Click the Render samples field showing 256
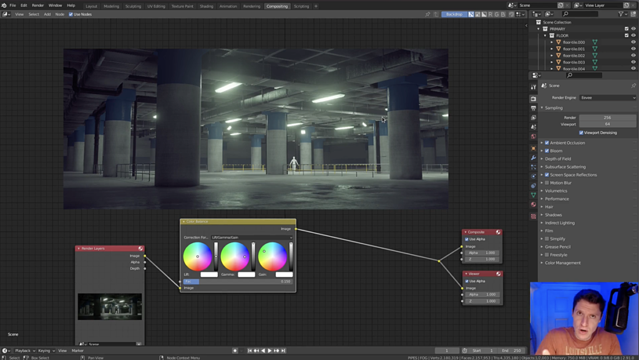The image size is (639, 360). 607,118
